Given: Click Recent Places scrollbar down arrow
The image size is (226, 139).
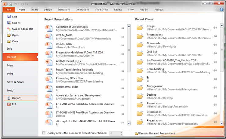Looking at the screenshot, I should (222, 123).
